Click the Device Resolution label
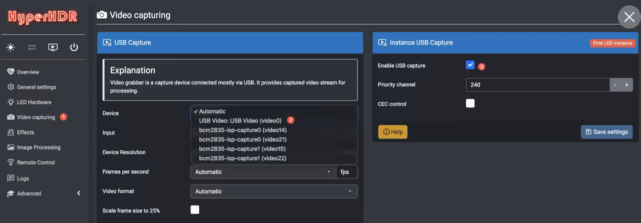The width and height of the screenshot is (641, 223). click(124, 152)
